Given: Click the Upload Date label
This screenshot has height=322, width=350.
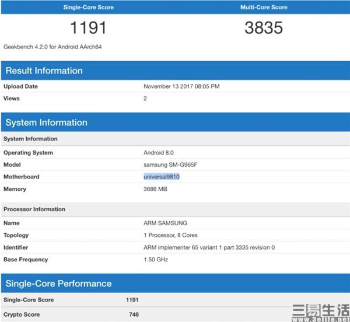Looking at the screenshot, I should point(20,86).
